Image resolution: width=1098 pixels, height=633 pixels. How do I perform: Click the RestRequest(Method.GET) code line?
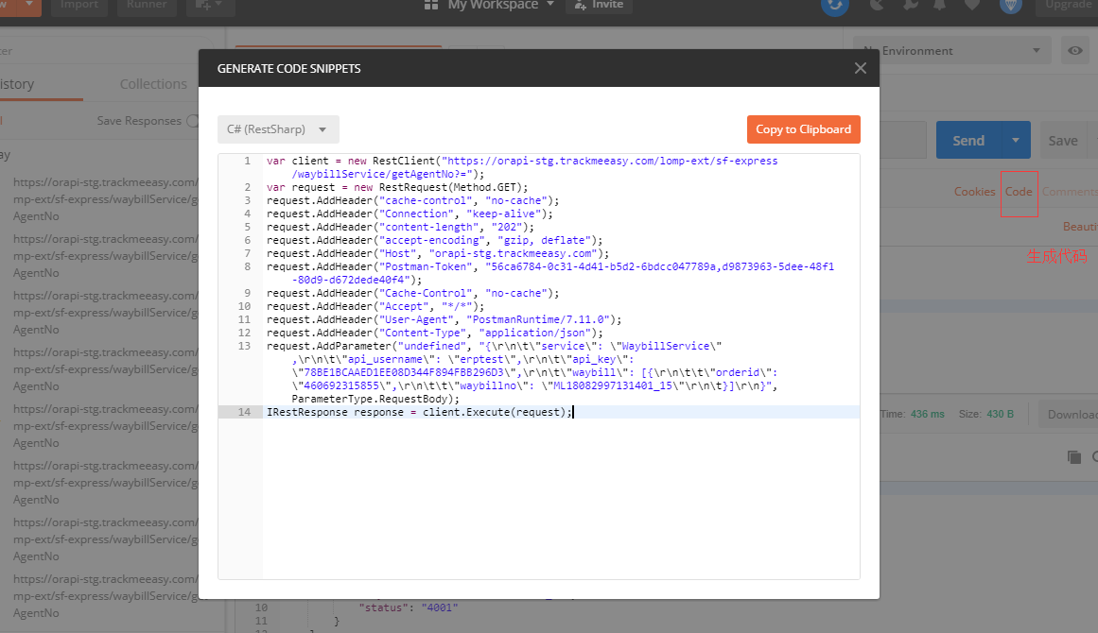[397, 187]
